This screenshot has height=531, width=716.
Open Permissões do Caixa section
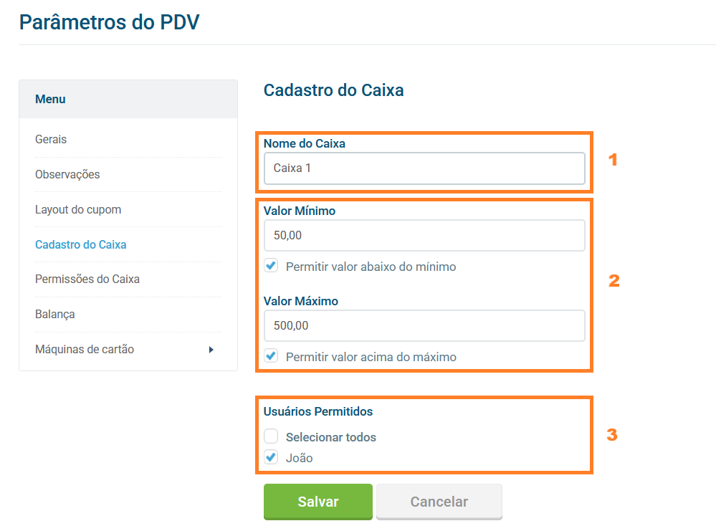pos(87,279)
